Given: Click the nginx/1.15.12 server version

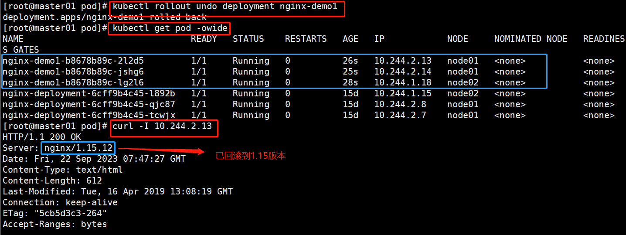Looking at the screenshot, I should coord(78,148).
